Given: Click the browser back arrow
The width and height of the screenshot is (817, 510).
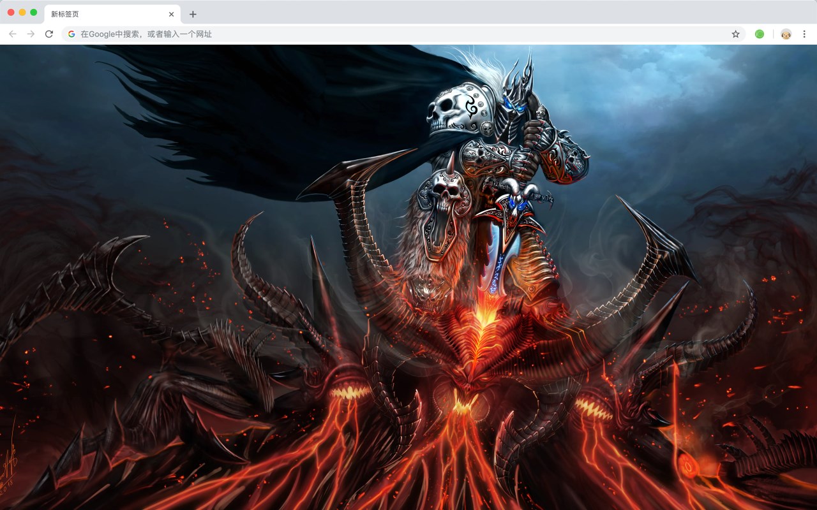Looking at the screenshot, I should coord(13,34).
